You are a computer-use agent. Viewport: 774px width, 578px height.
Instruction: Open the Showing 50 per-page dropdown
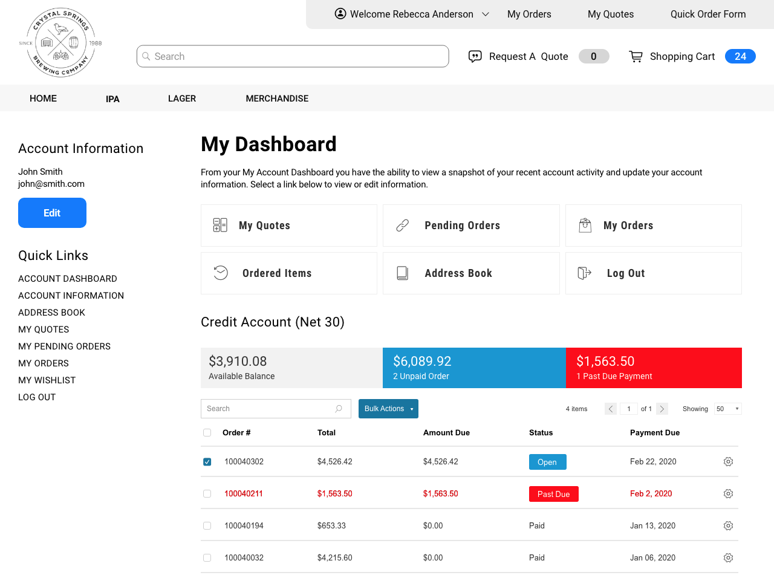[x=727, y=409]
